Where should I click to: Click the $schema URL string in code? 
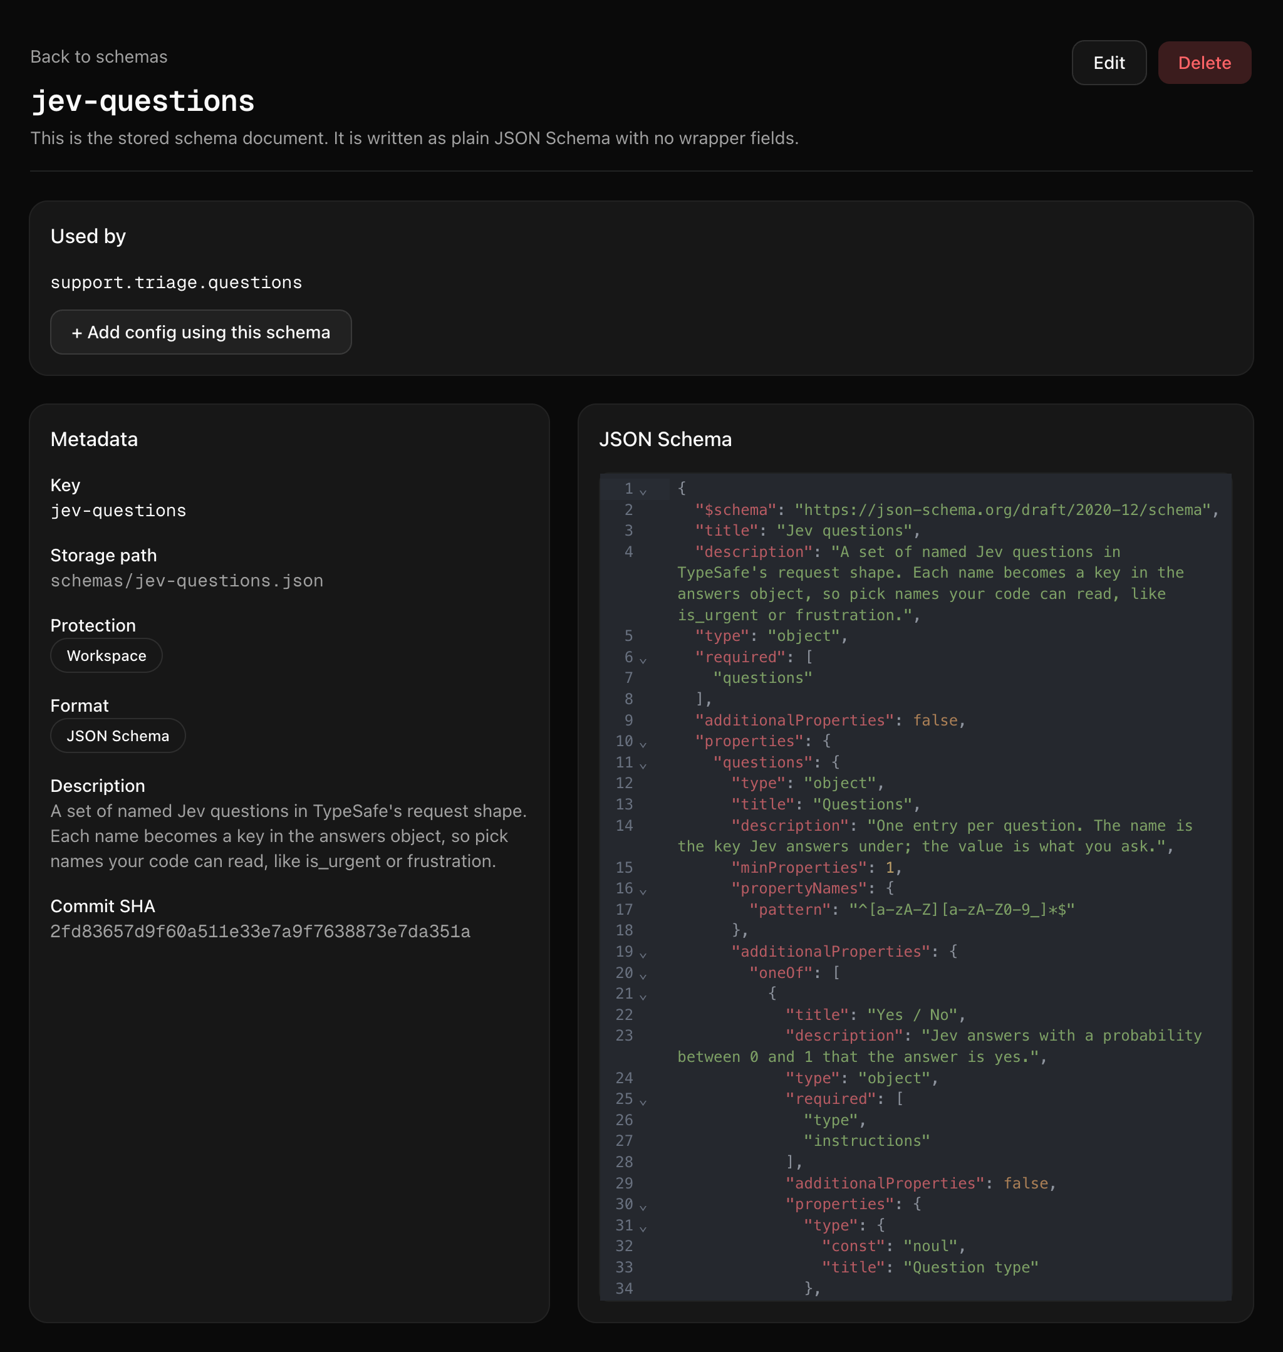(x=1002, y=510)
